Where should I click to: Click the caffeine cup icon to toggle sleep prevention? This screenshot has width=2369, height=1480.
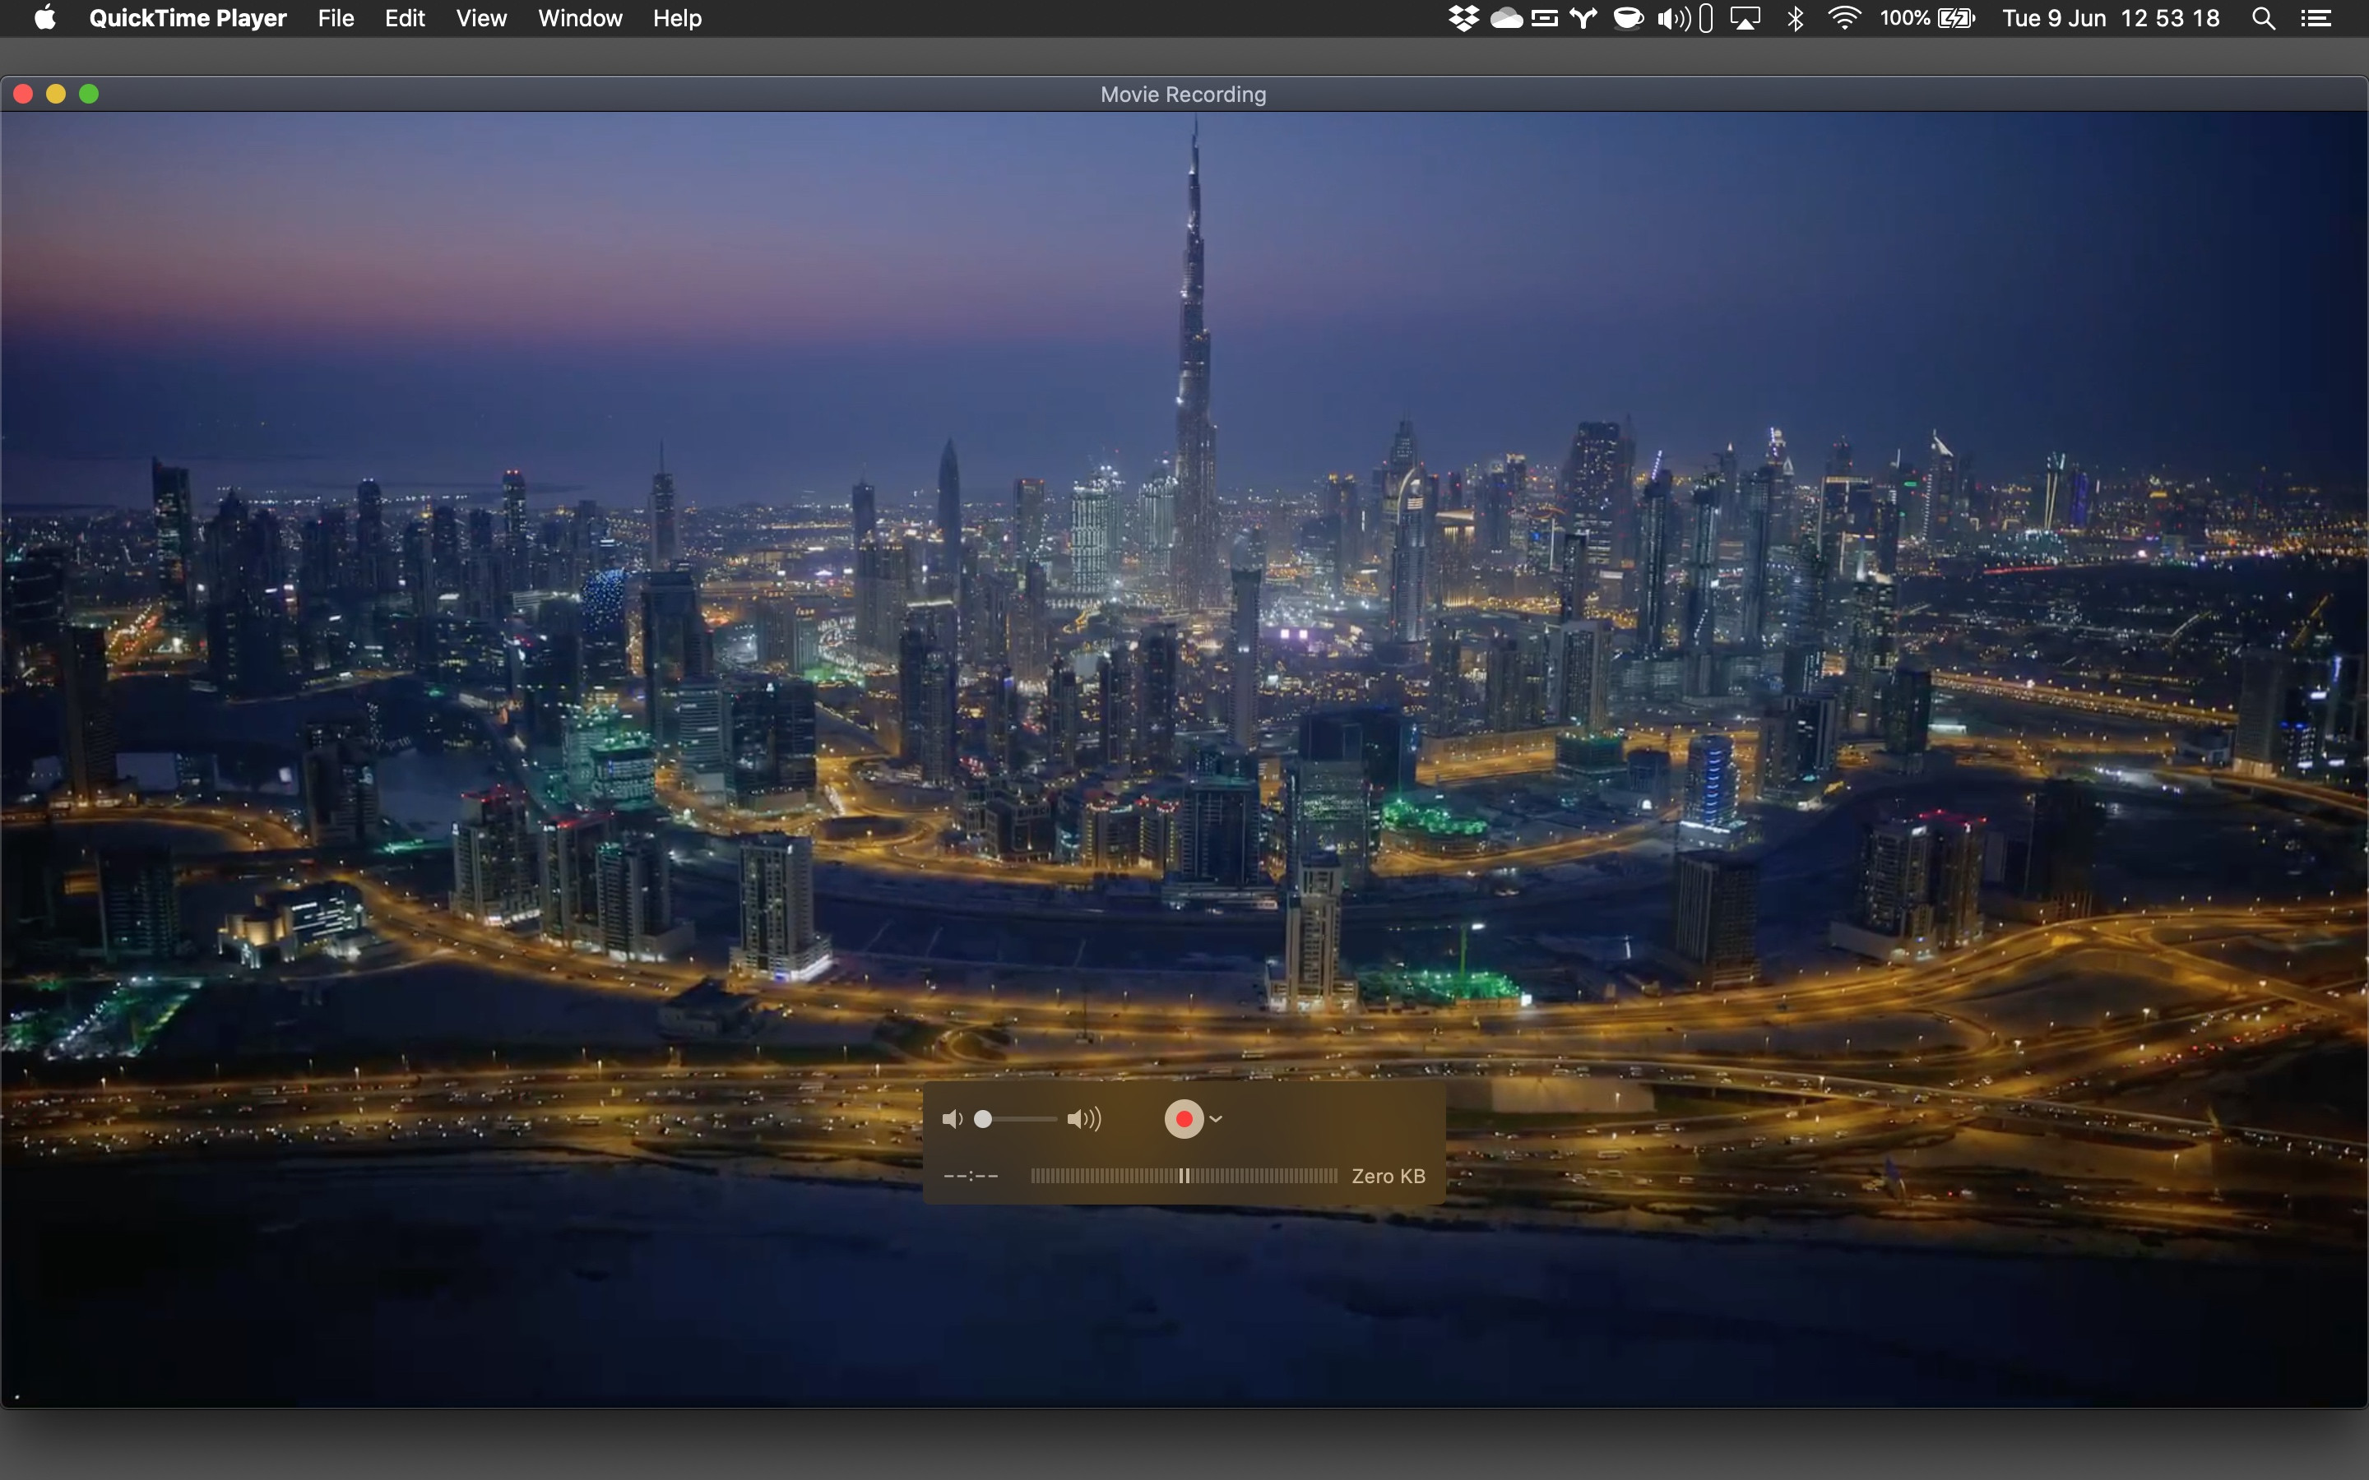pyautogui.click(x=1627, y=17)
